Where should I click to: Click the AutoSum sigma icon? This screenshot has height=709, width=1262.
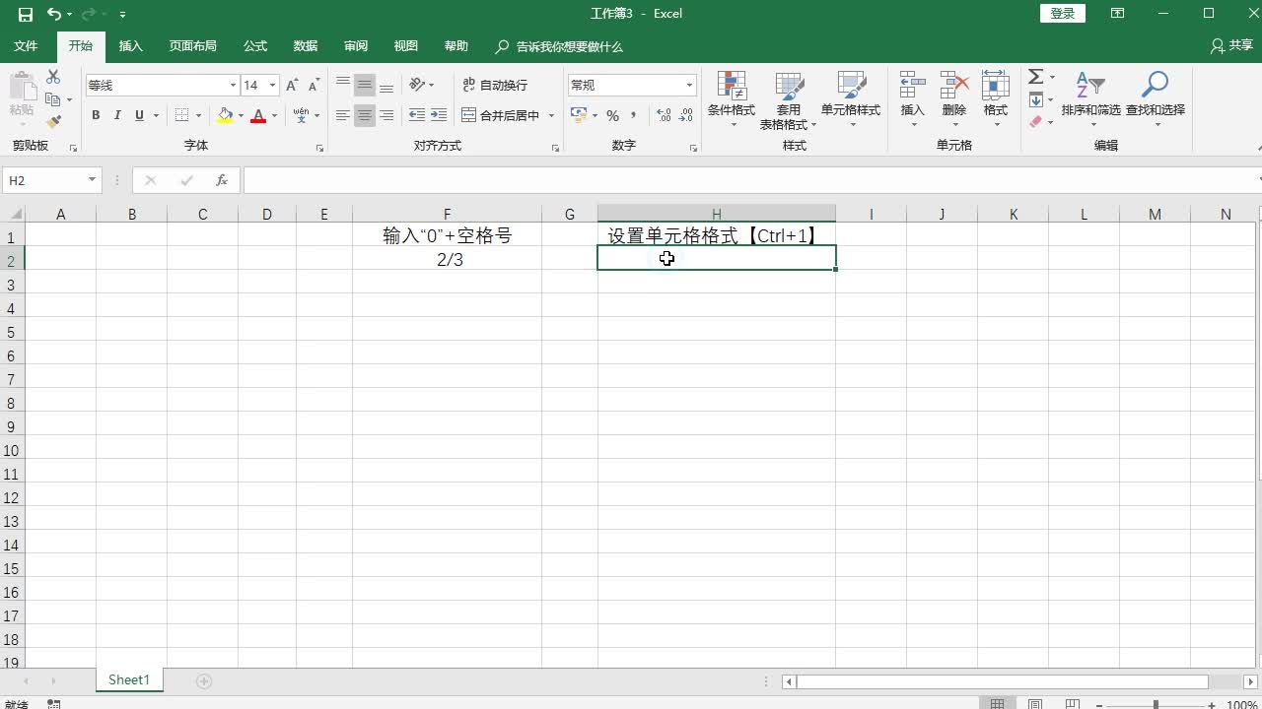point(1035,76)
